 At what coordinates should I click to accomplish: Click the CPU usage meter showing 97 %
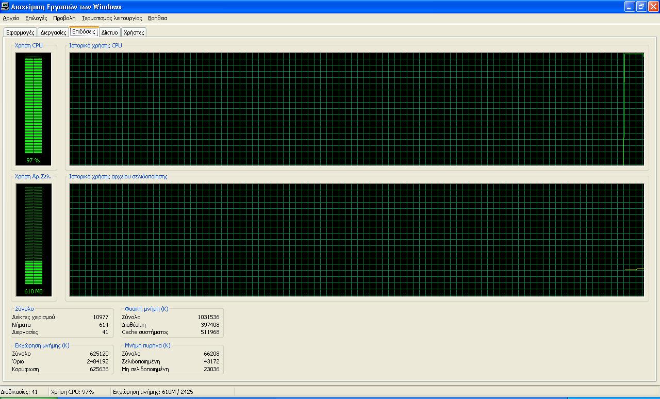(33, 109)
